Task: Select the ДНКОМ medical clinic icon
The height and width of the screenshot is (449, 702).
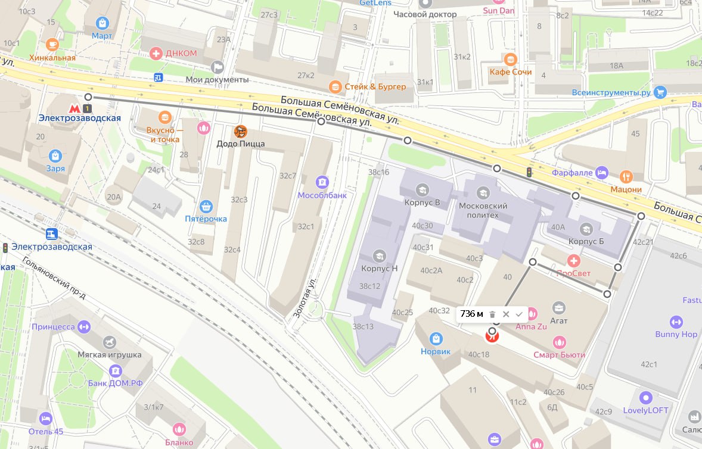Action: (156, 54)
